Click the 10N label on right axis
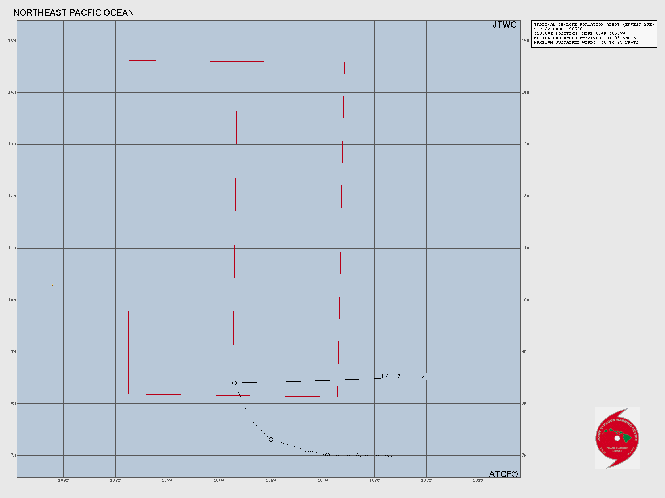 click(525, 300)
